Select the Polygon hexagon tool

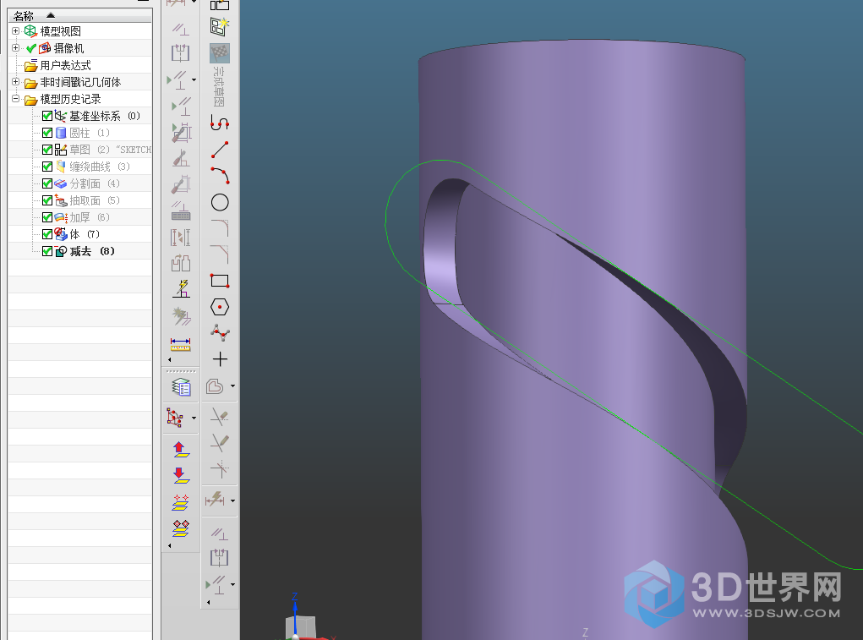click(220, 307)
